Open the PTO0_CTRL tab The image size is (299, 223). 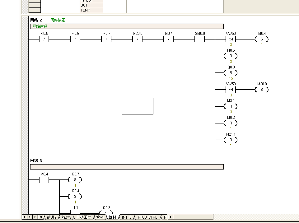pyautogui.click(x=147, y=217)
